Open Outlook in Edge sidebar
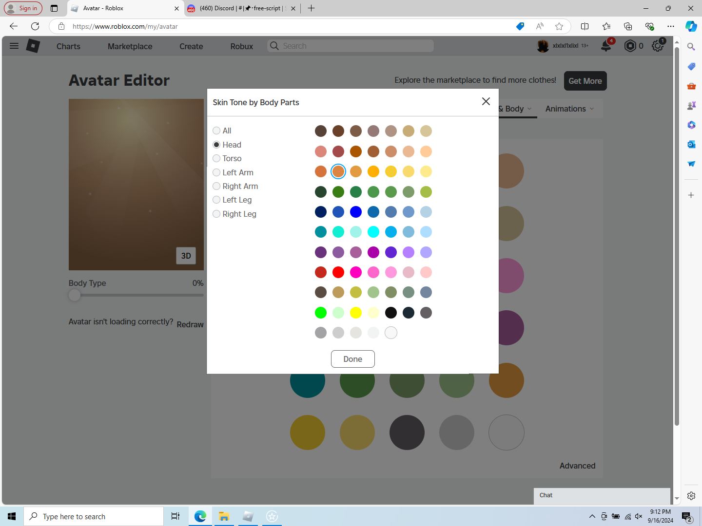 tap(691, 145)
